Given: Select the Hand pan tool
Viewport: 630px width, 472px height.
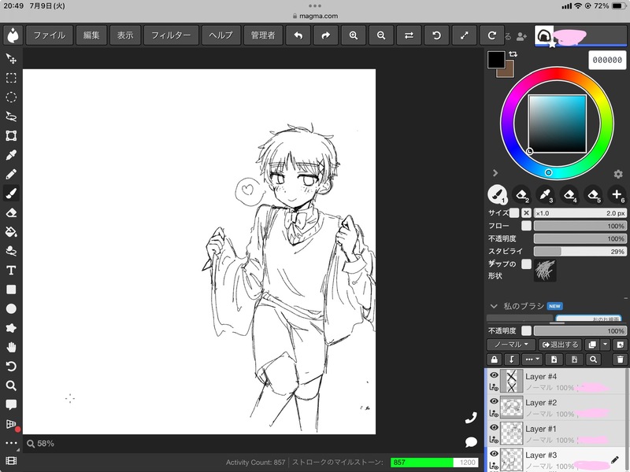Looking at the screenshot, I should point(11,347).
